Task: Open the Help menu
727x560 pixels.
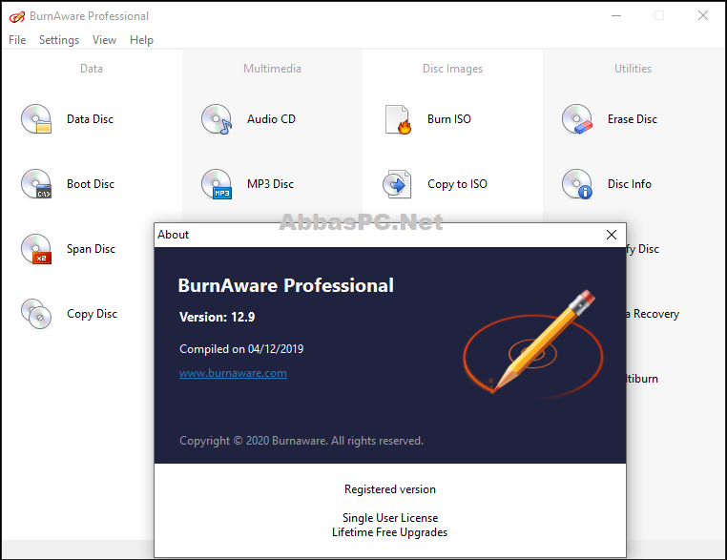Action: 141,40
